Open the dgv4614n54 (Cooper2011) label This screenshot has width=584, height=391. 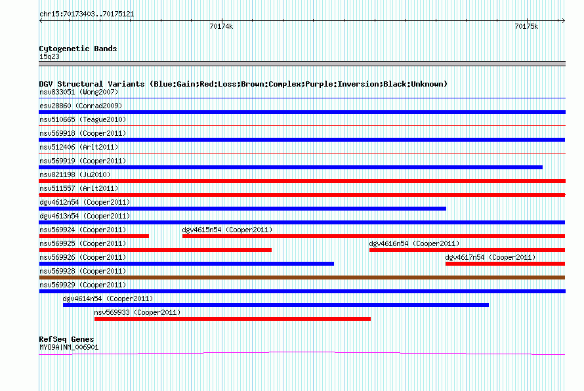point(108,298)
